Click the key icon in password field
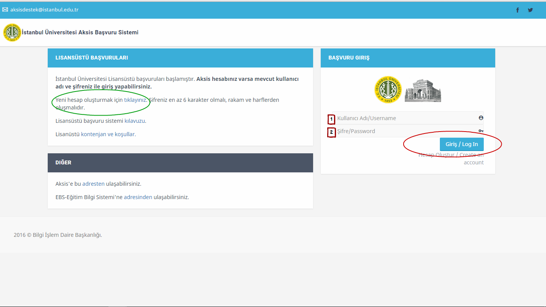 point(481,131)
